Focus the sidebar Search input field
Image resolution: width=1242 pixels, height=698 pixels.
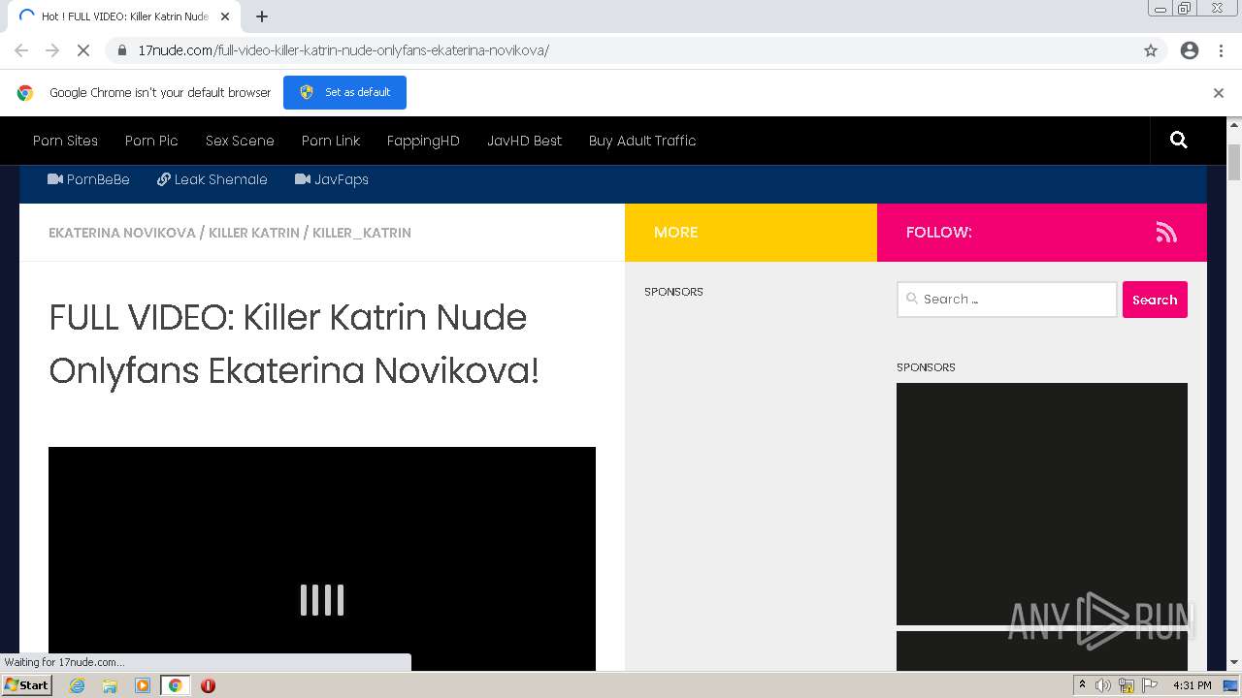click(1007, 300)
